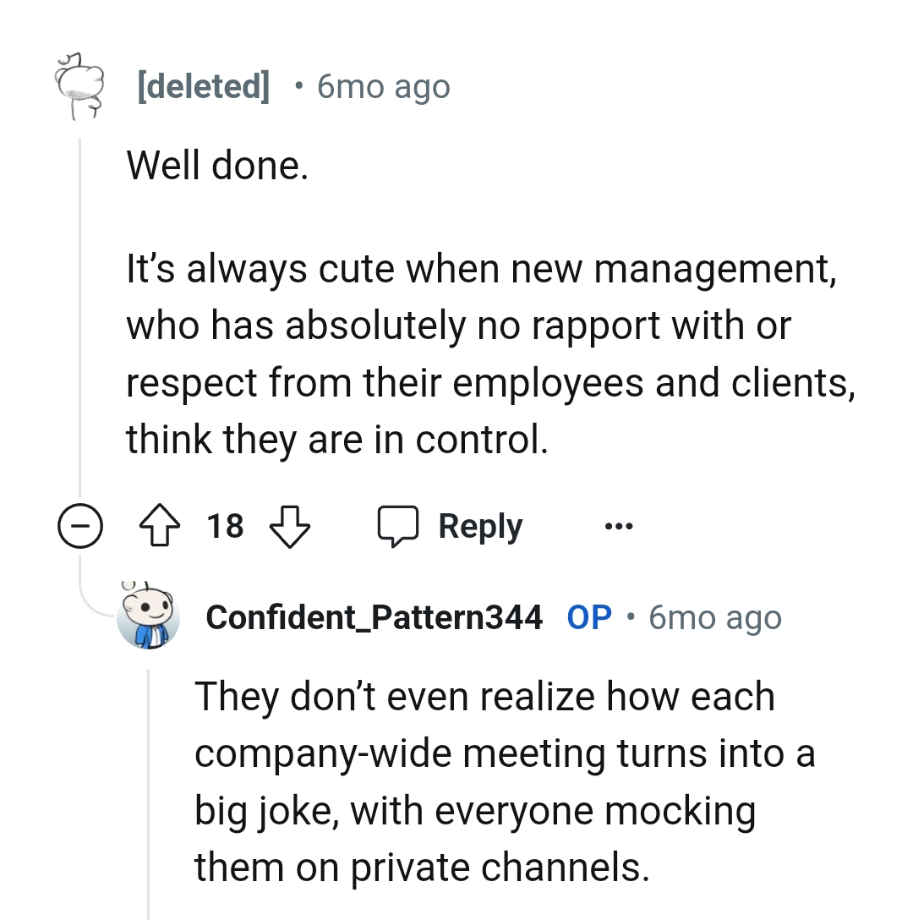This screenshot has width=913, height=920.
Task: Click Confident_Pattern344's Snoo avatar
Action: 147,618
